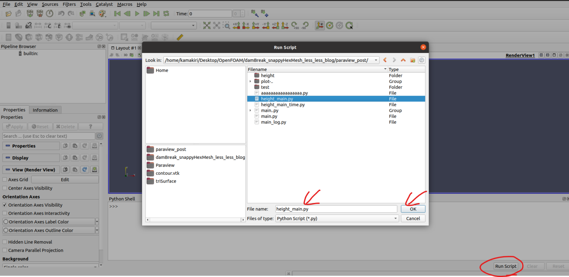Go up one directory in dialog
The image size is (569, 277).
[403, 60]
